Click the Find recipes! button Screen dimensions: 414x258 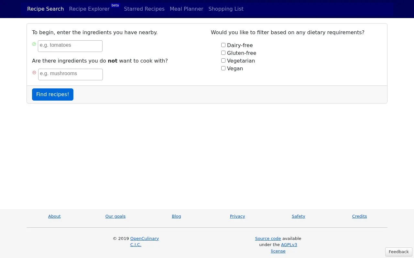[x=53, y=94]
